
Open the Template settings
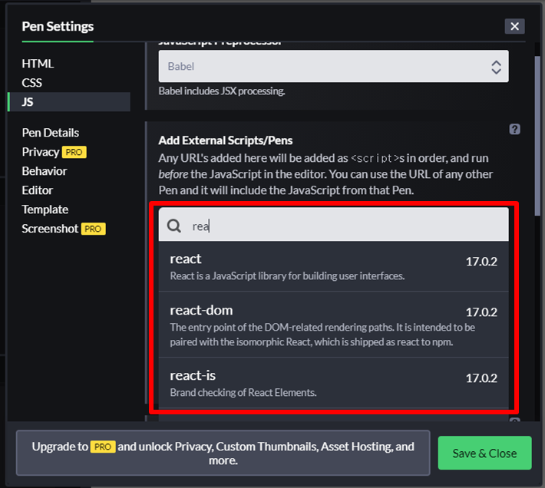pyautogui.click(x=45, y=209)
